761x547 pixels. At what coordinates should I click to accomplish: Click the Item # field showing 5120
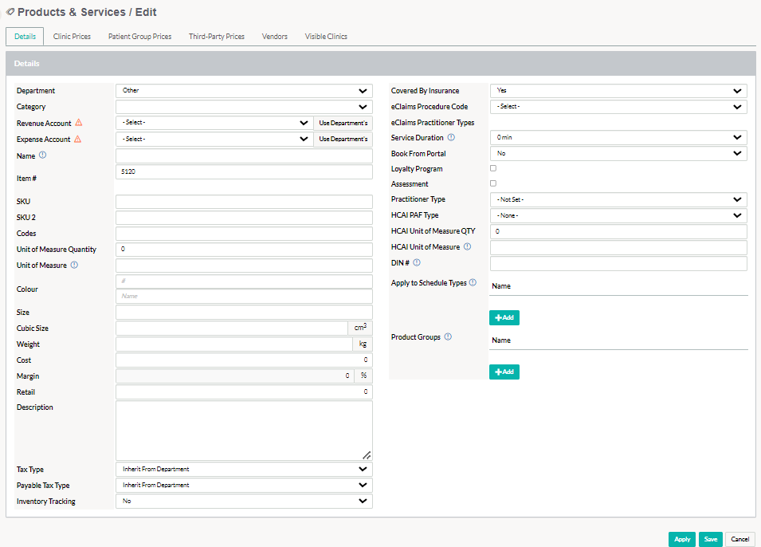pos(244,172)
